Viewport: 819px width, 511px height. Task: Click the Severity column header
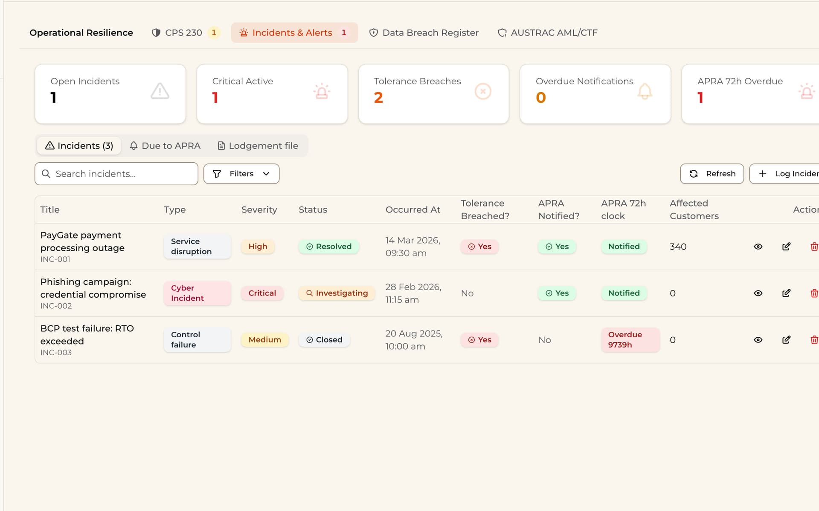(259, 210)
